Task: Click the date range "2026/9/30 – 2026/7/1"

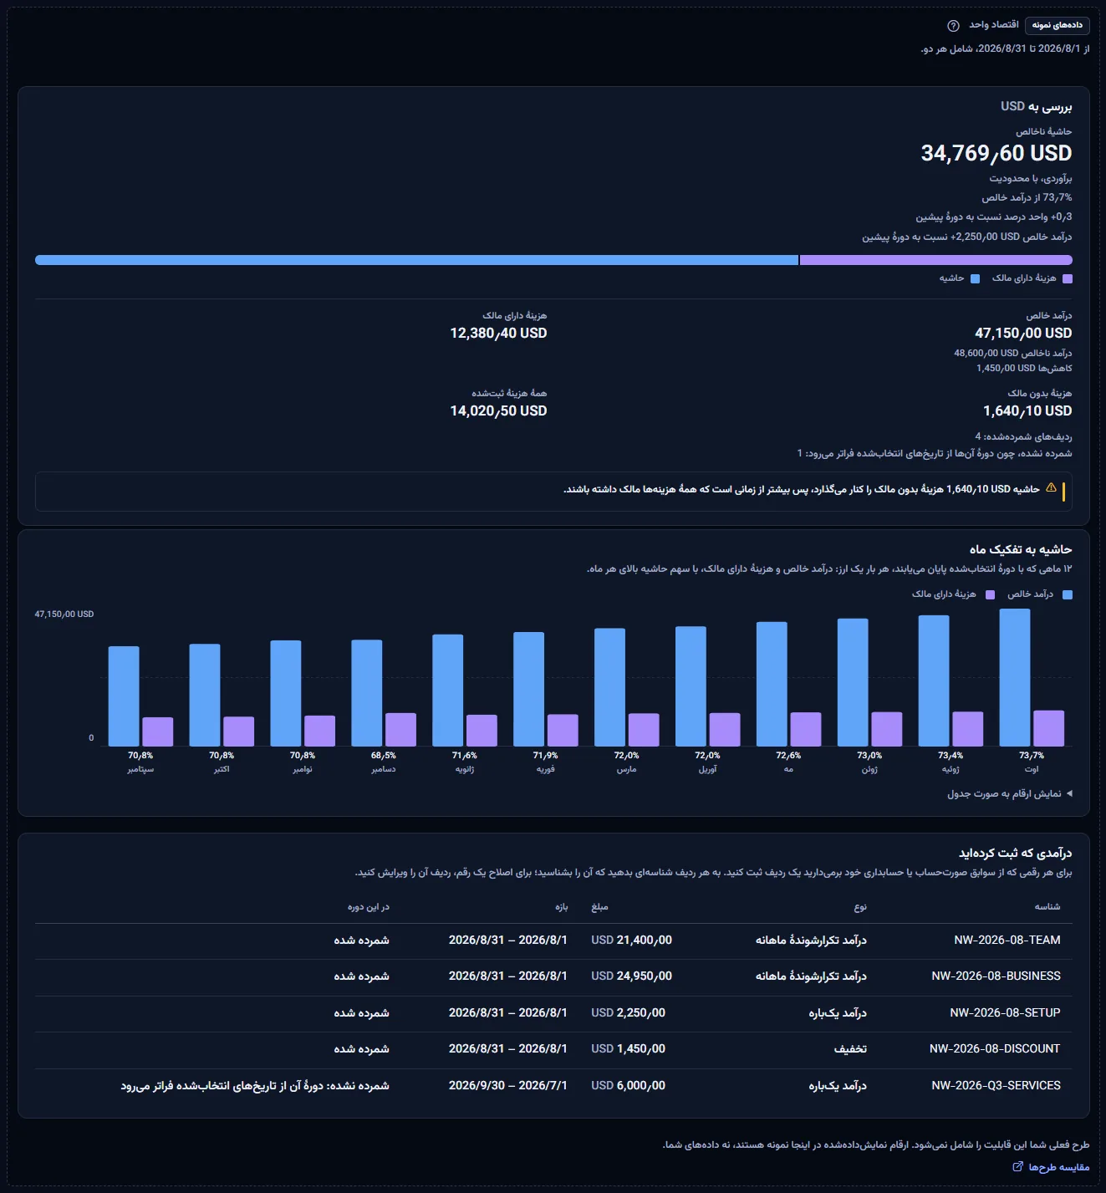Action: [x=507, y=1086]
